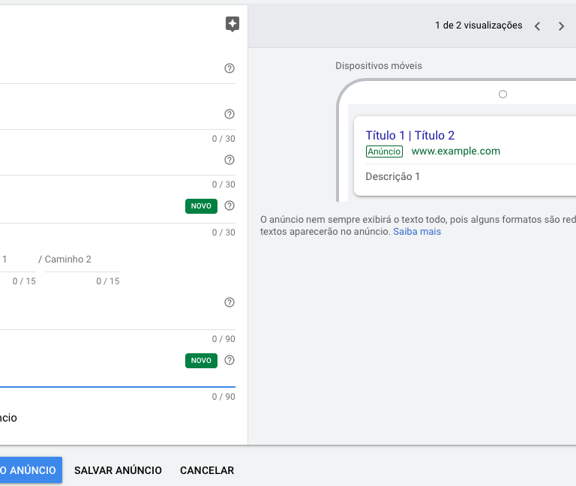
Task: Click the www.example.com preview URL
Action: pyautogui.click(x=456, y=151)
